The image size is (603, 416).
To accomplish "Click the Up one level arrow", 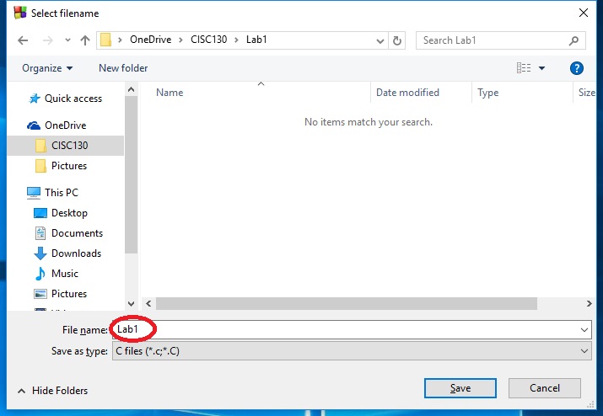I will click(x=84, y=40).
